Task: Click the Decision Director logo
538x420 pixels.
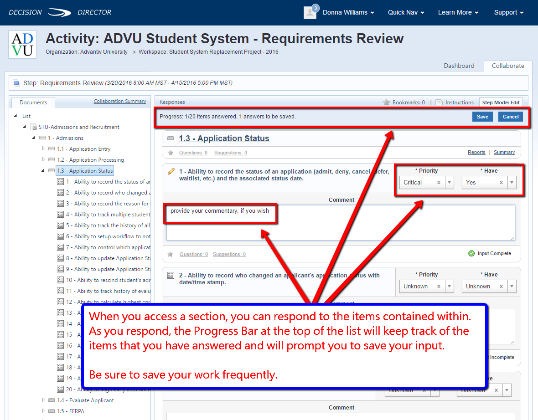Action: tap(60, 12)
